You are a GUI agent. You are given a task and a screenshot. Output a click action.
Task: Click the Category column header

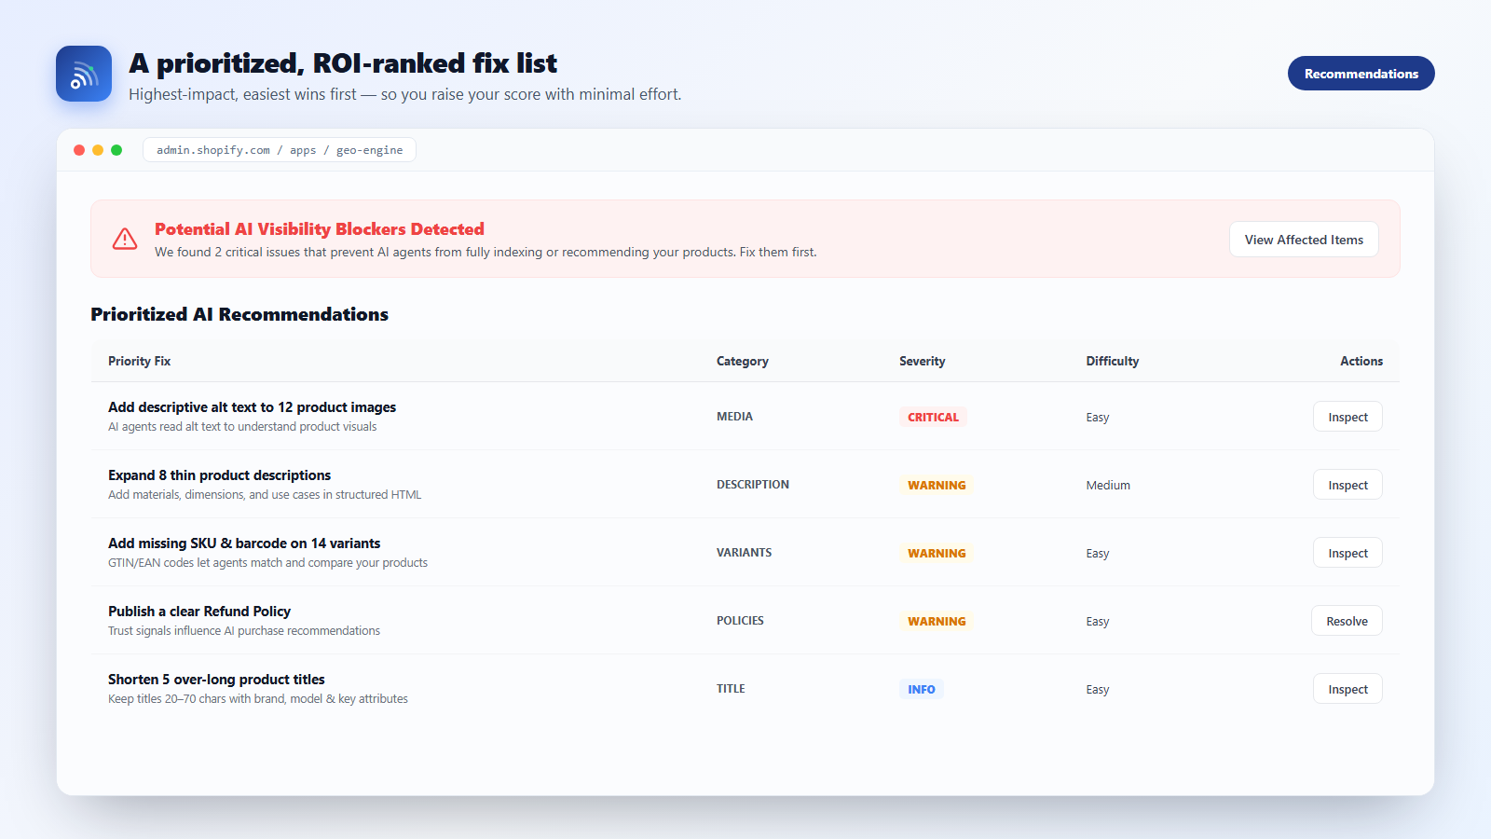[743, 361]
